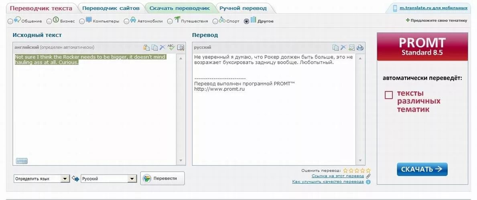This screenshot has height=200, width=477.
Task: Select Компьютеры topic radio button
Action: click(x=82, y=21)
